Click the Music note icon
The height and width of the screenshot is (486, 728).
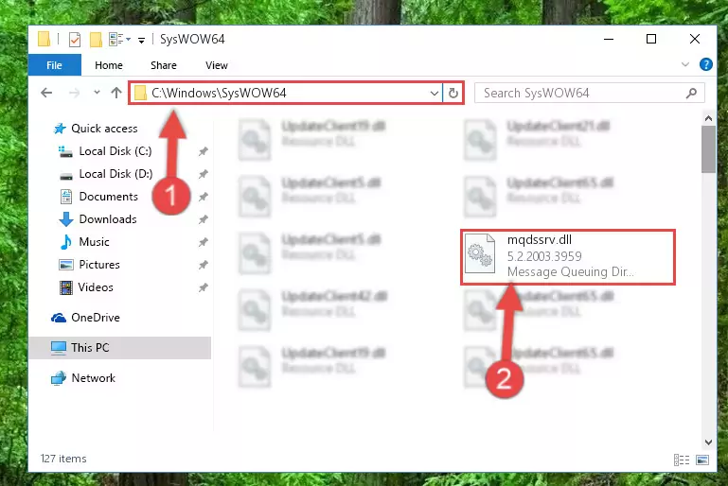(x=66, y=242)
